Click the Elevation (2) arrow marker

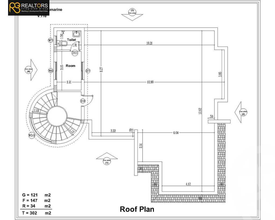pyautogui.click(x=241, y=112)
